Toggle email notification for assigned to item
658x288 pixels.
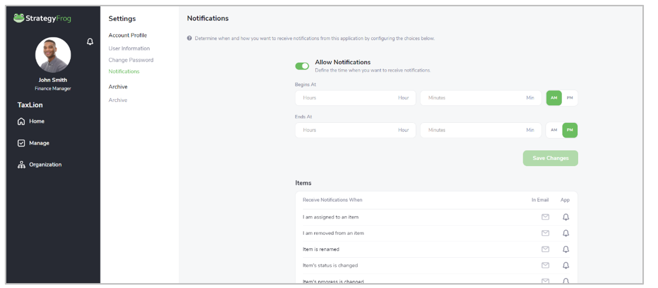click(545, 217)
